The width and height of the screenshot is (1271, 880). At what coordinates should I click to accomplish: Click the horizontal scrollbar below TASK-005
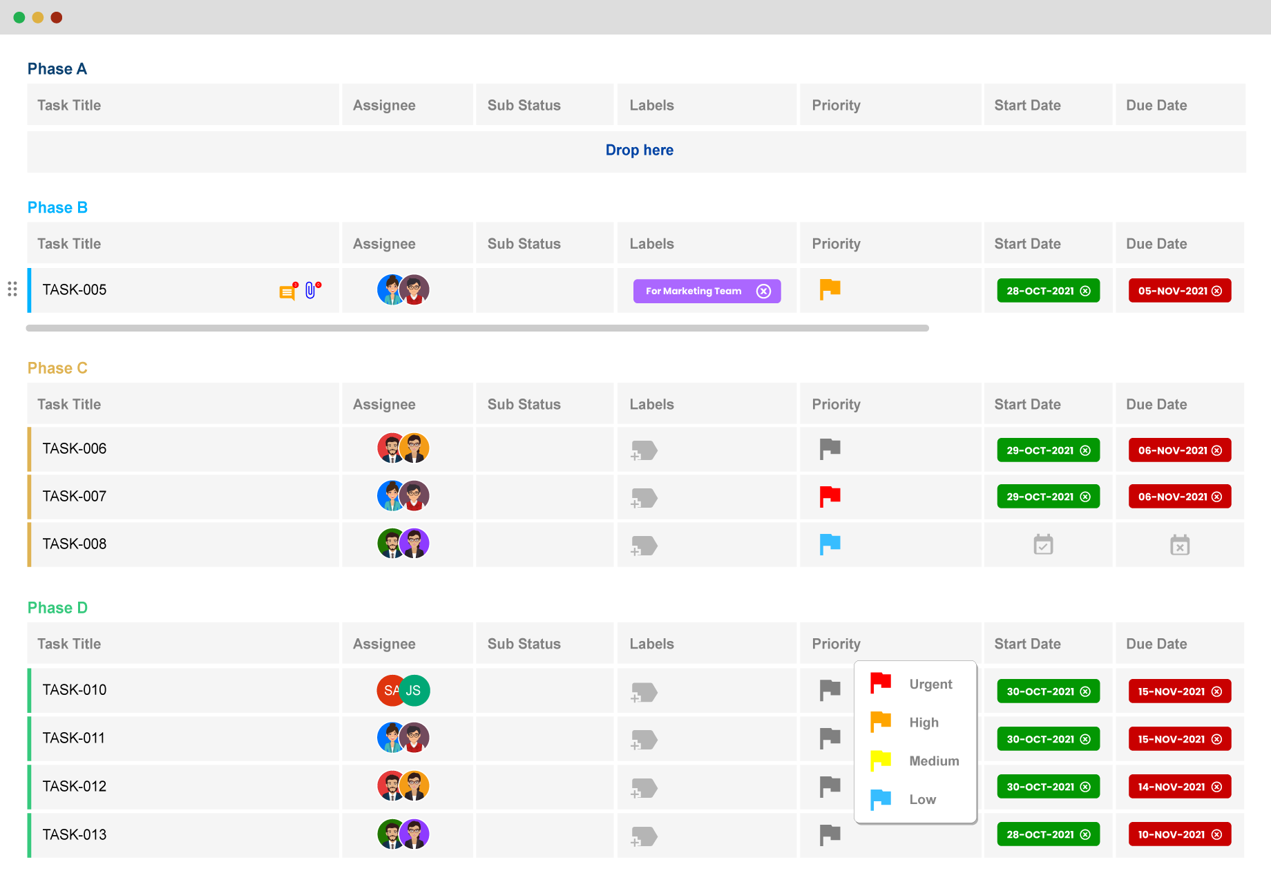pyautogui.click(x=477, y=327)
